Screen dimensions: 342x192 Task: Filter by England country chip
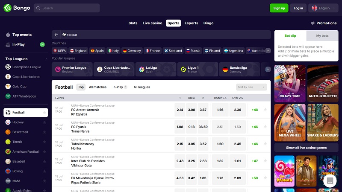click(78, 51)
